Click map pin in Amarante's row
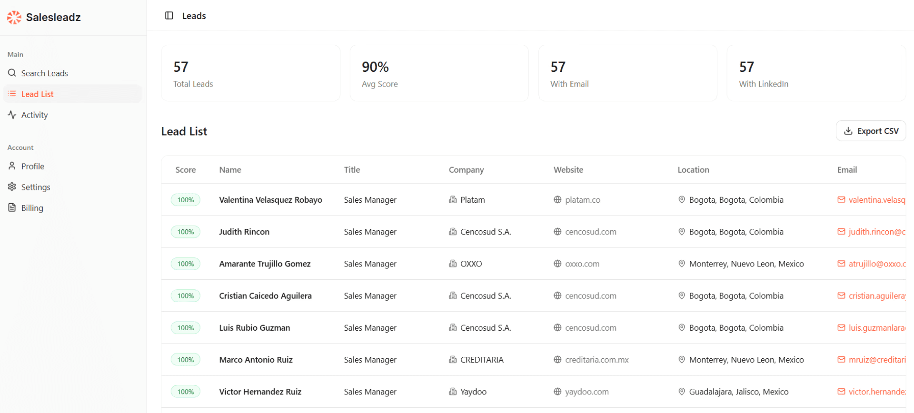914x413 pixels. tap(682, 264)
